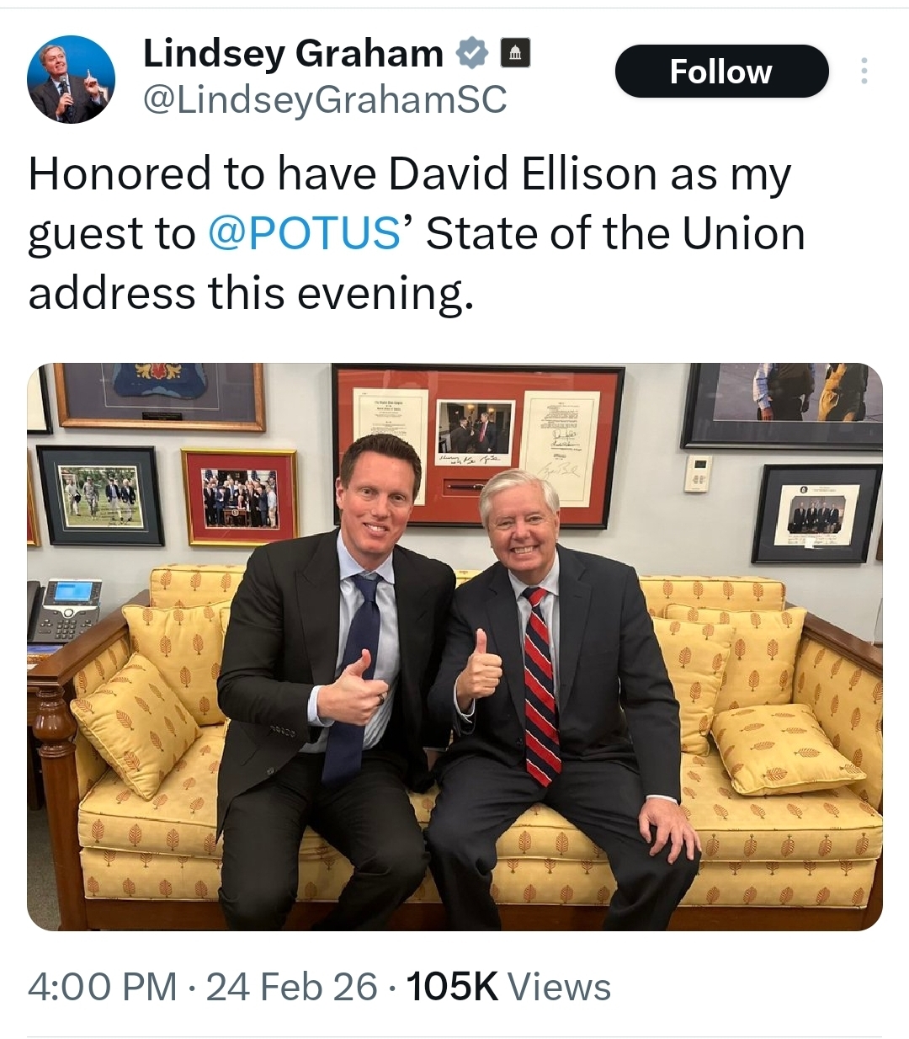Click the tweet line 'address this evening.'

246,293
